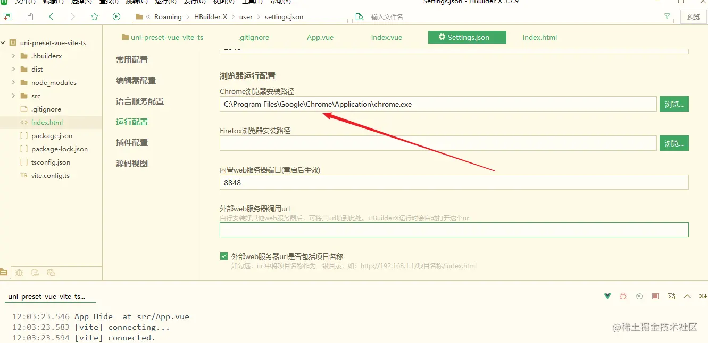The image size is (708, 343).
Task: Click the star bookmark icon
Action: click(x=95, y=17)
